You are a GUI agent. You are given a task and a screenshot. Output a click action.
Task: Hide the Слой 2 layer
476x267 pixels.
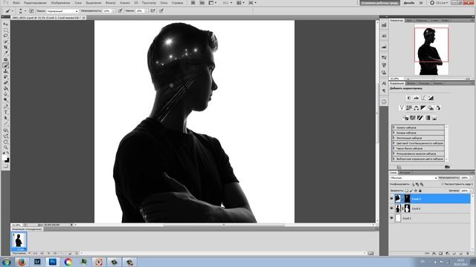(392, 208)
